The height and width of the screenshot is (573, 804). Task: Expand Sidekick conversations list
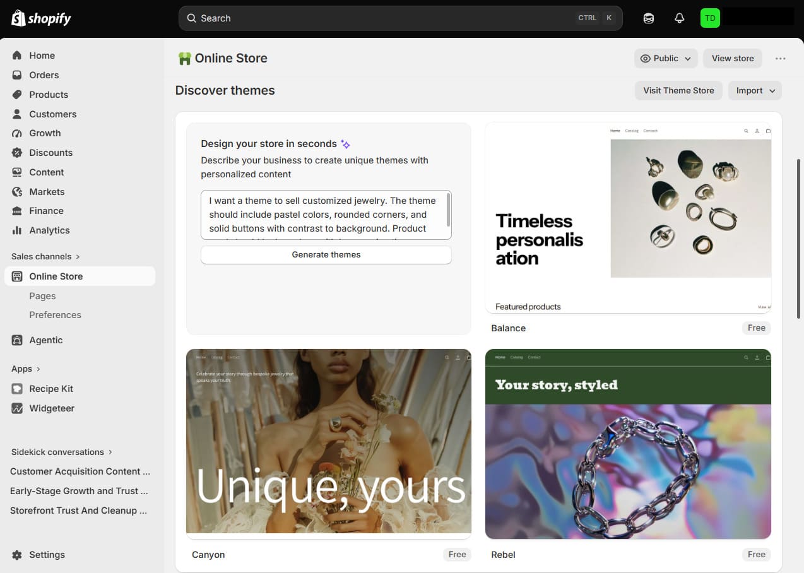pyautogui.click(x=62, y=452)
